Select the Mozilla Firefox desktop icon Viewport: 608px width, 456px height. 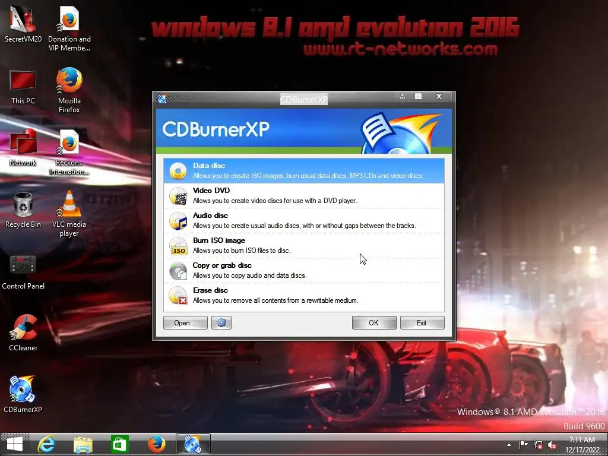69,90
